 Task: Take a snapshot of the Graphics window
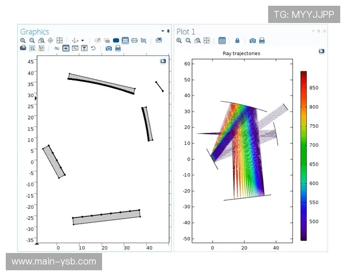pos(108,49)
